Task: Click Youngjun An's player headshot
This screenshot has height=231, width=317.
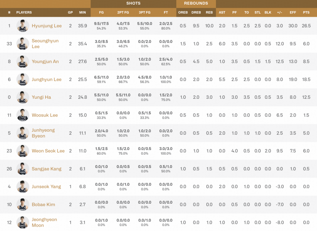Action: point(23,62)
